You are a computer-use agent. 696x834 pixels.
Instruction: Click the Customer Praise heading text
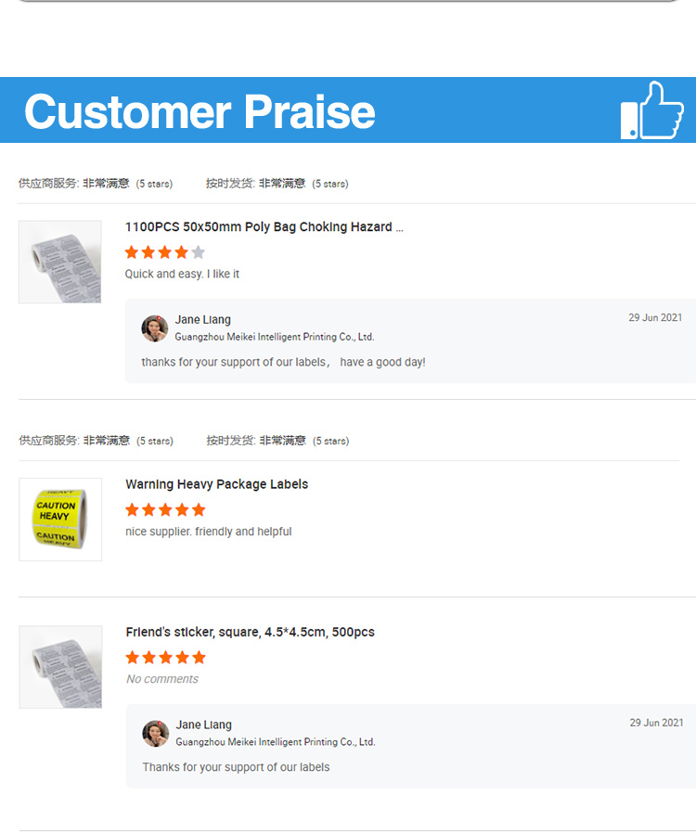click(x=200, y=111)
